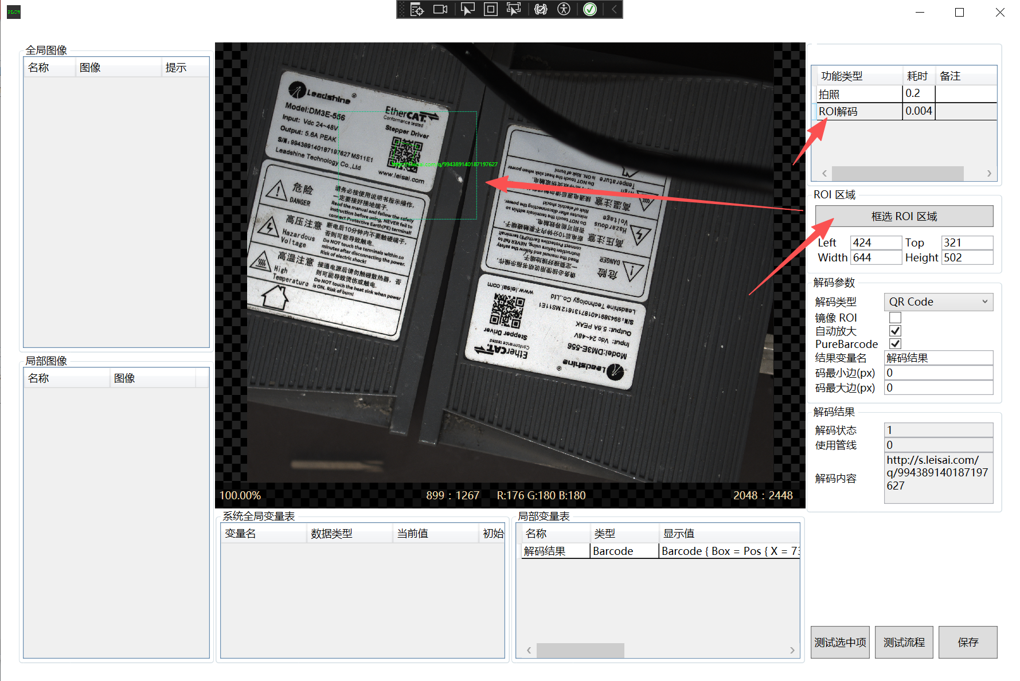Open the binding failures braces icon
This screenshot has height=681, width=1020.
click(541, 9)
